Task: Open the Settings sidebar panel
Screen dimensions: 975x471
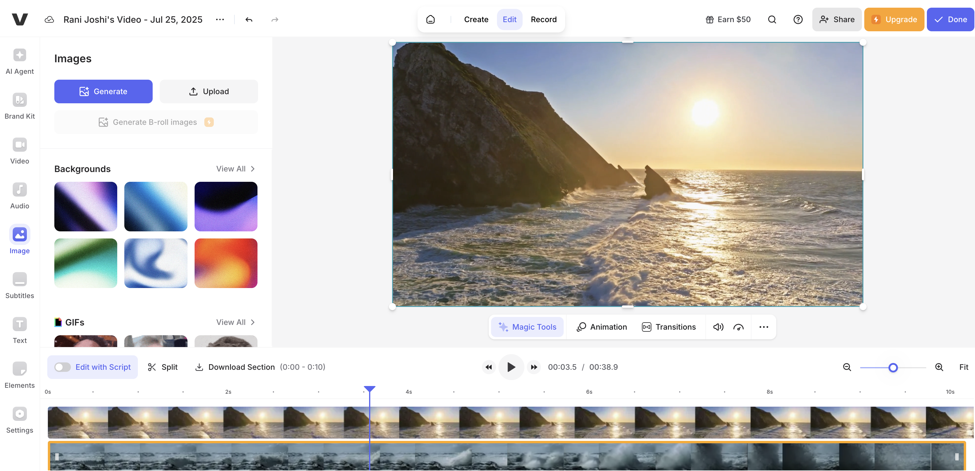Action: [20, 420]
